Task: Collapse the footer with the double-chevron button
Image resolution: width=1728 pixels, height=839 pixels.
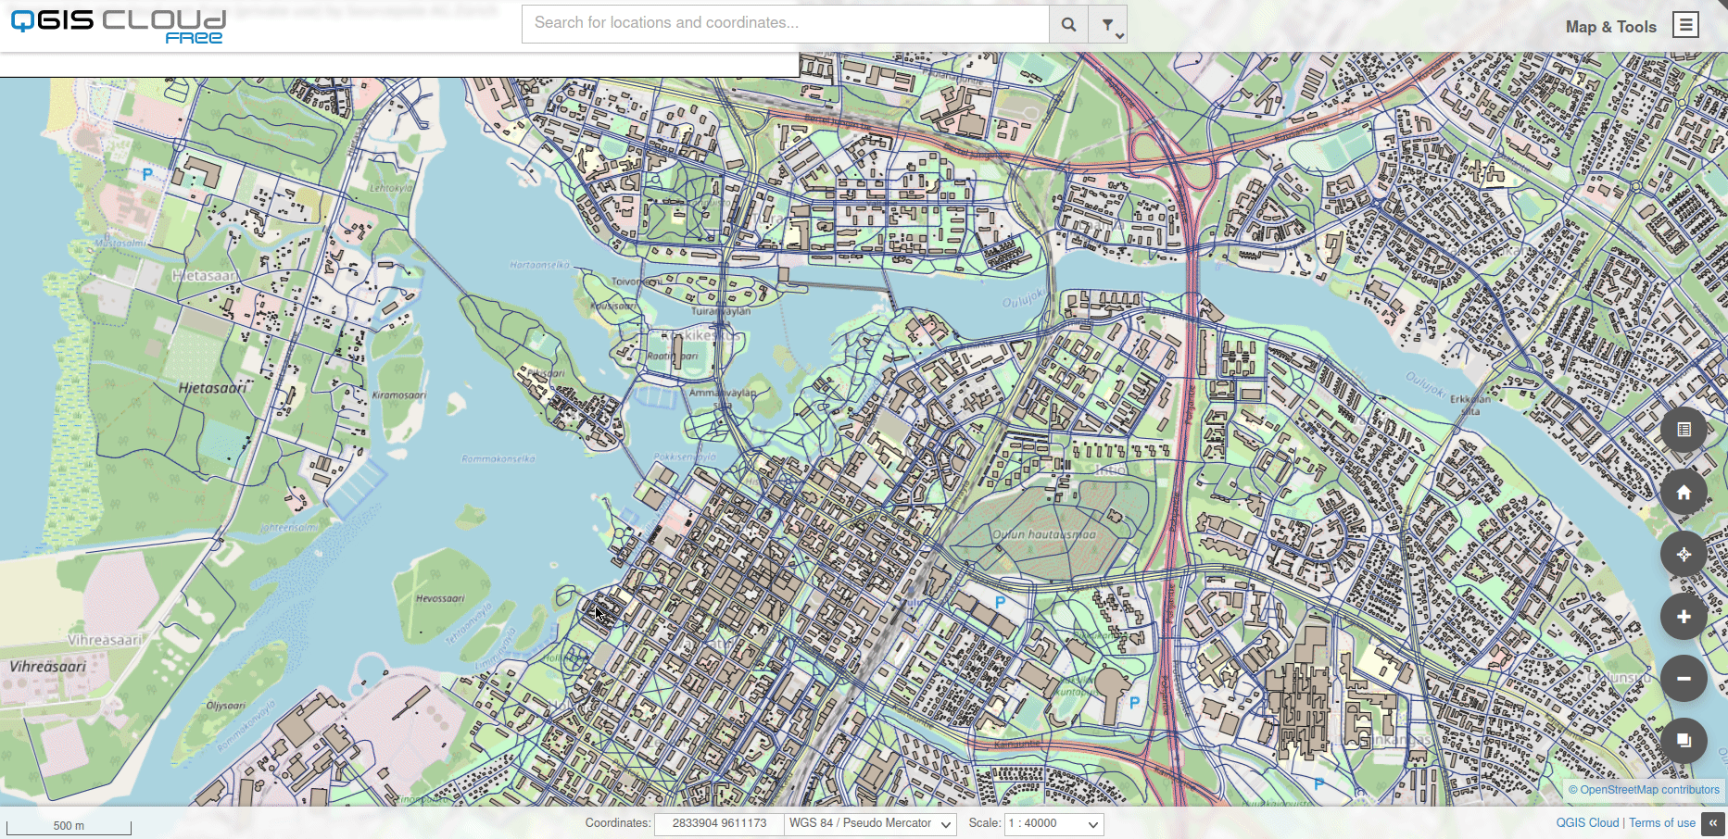Action: pos(1713,823)
